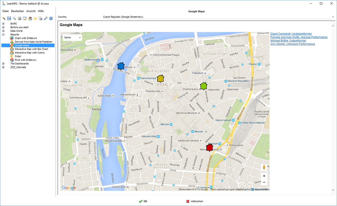337x206 pixels.
Task: Expand The Dashboards tree node
Action: tap(3, 64)
